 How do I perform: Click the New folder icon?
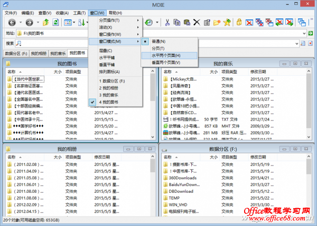[217, 22]
